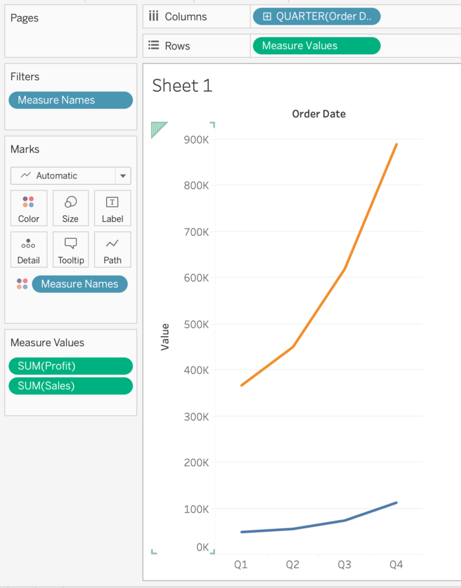Image resolution: width=461 pixels, height=588 pixels.
Task: Open the Color marks card
Action: (x=29, y=208)
